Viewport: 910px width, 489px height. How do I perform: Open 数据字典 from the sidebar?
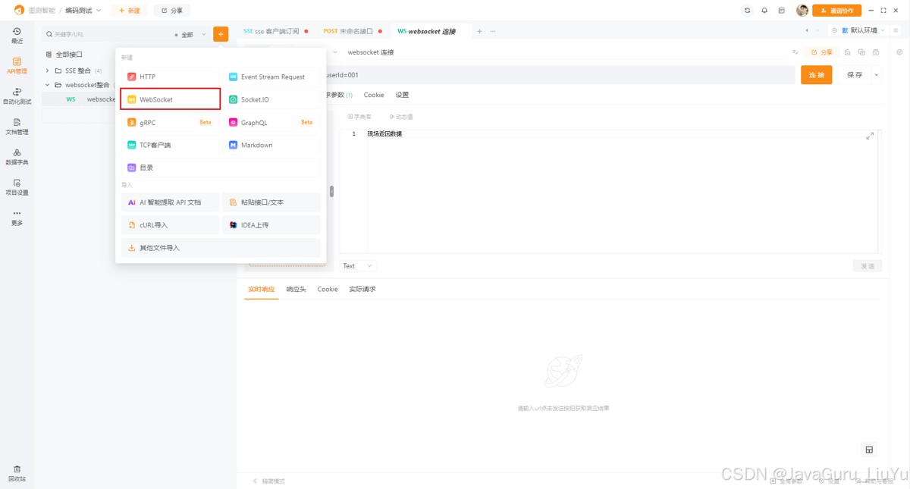click(x=16, y=157)
